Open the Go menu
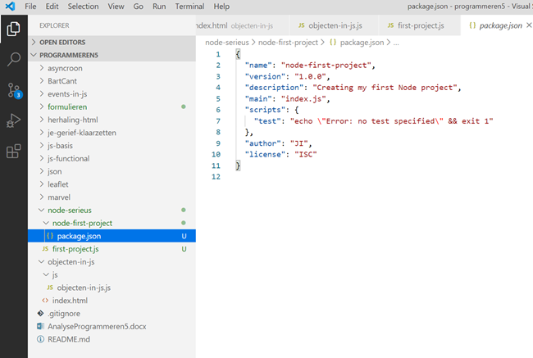Screen dimensions: 533x358 tap(138, 6)
